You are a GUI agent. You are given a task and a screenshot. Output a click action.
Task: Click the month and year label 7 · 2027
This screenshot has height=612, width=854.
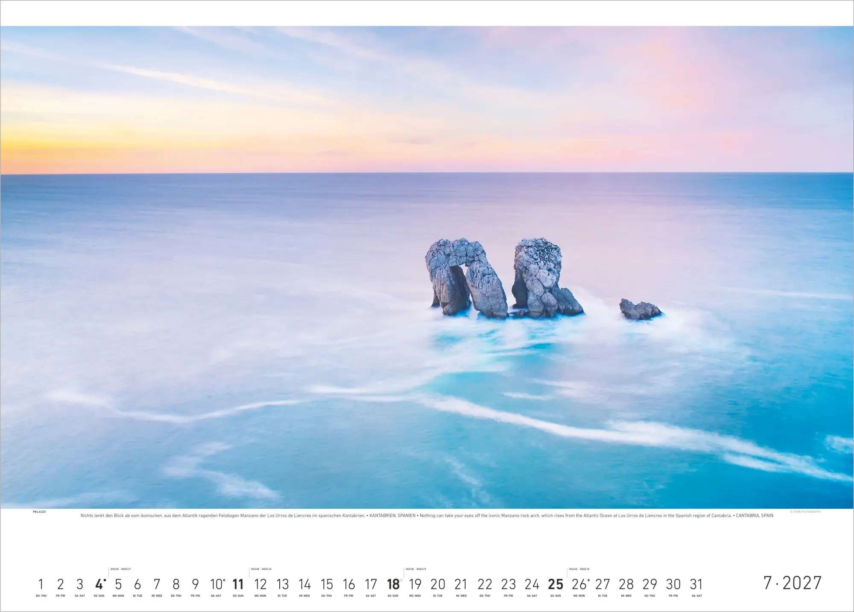[793, 583]
